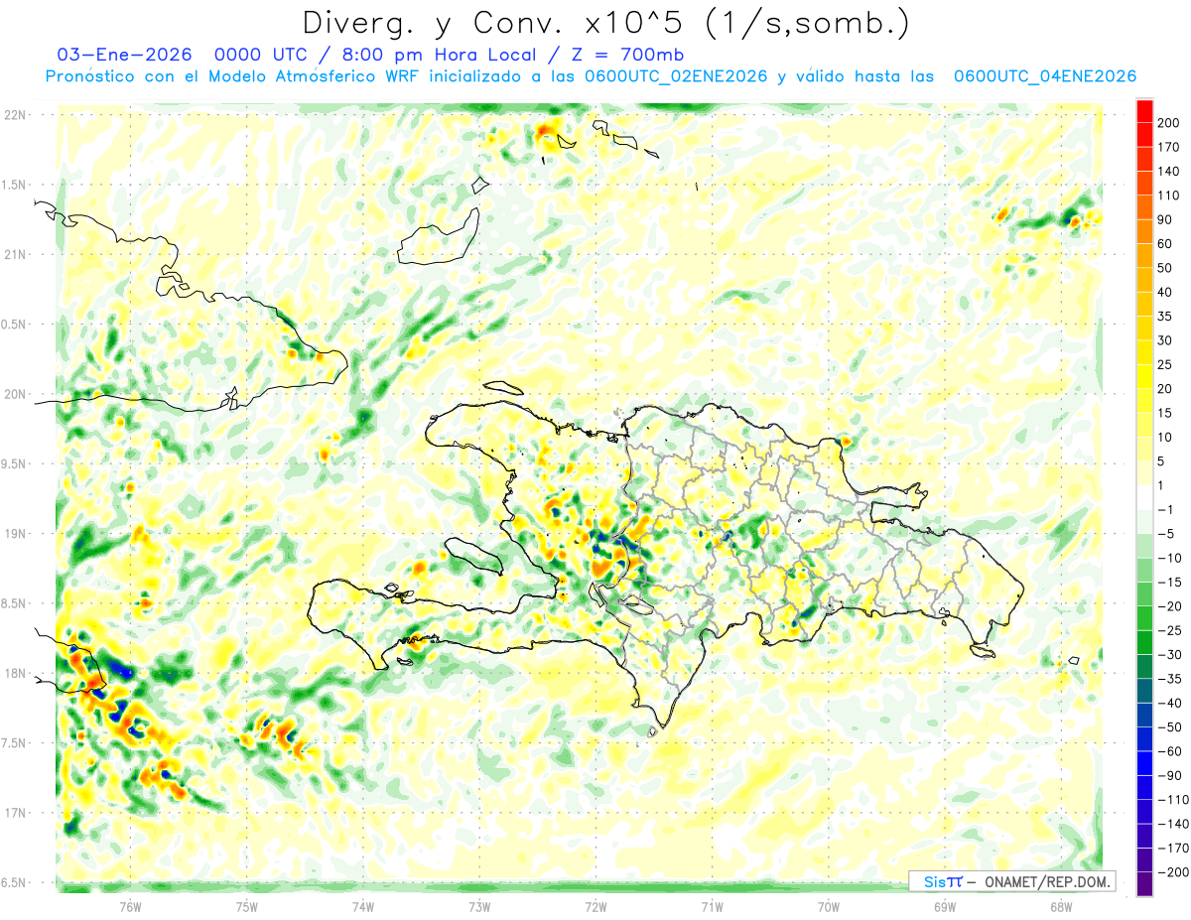Click the '74W' longitude label

(363, 905)
